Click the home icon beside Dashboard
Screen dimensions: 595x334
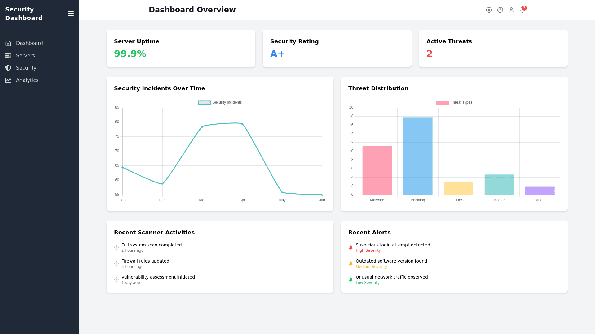pyautogui.click(x=8, y=43)
